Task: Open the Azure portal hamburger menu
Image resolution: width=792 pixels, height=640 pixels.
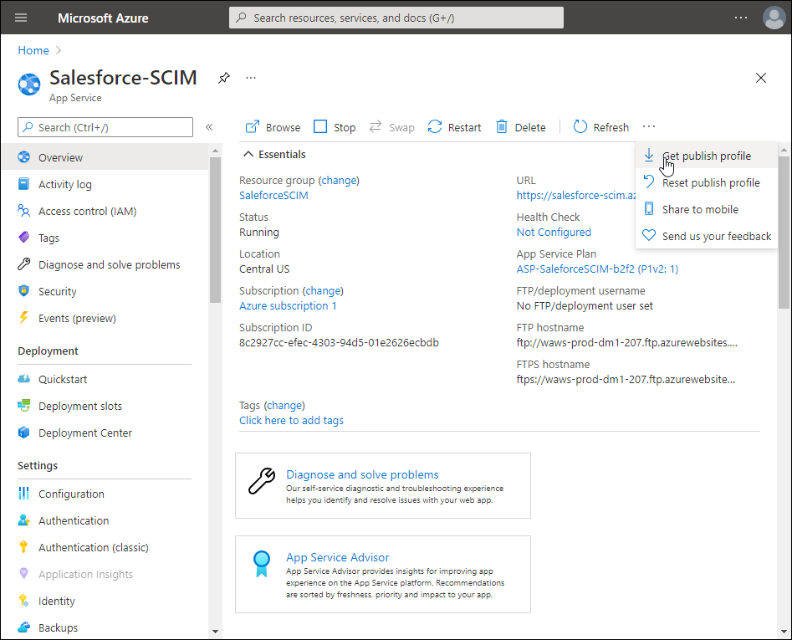Action: pos(22,18)
